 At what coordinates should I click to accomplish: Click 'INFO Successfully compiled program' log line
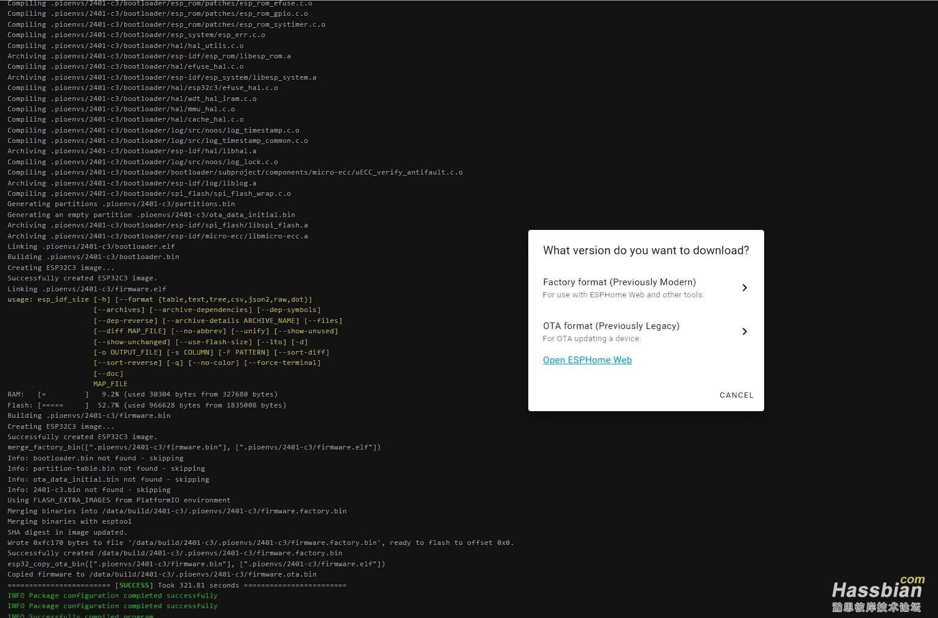pos(80,616)
